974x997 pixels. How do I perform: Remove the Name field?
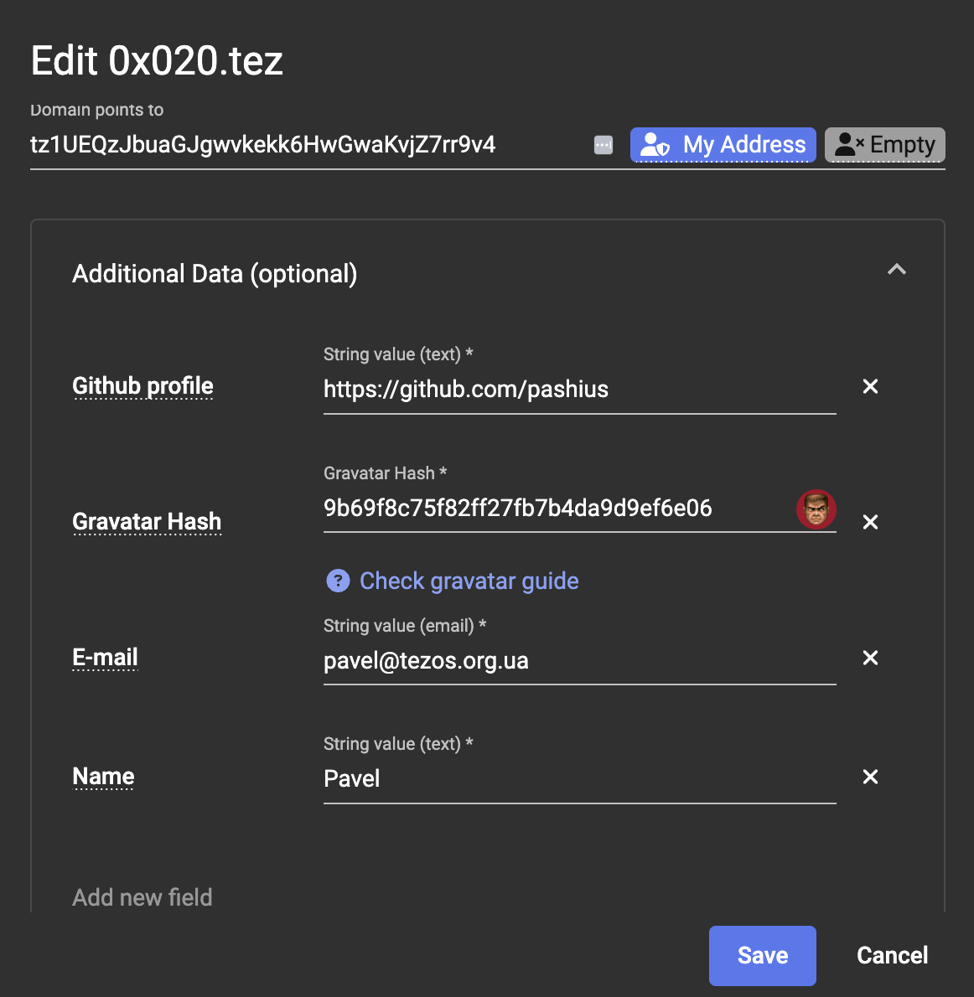pos(870,777)
